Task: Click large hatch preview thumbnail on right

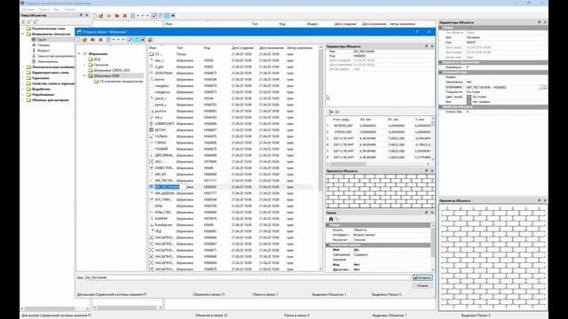Action: [493, 257]
